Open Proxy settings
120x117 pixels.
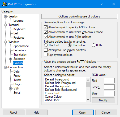pos(17,76)
